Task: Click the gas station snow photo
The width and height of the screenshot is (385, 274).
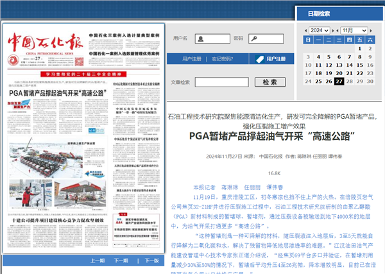Action: click(x=80, y=194)
